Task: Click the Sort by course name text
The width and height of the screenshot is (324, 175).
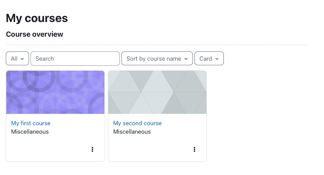Action: coord(154,59)
